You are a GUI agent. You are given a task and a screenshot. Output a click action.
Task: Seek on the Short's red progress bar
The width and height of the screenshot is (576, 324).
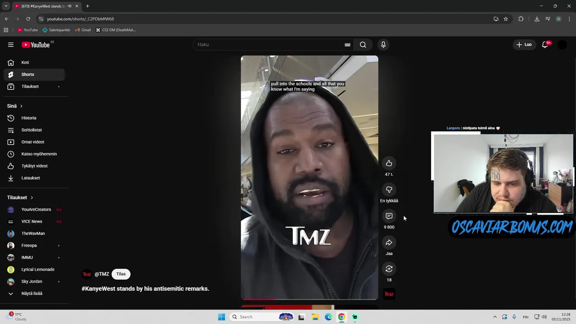[310, 299]
